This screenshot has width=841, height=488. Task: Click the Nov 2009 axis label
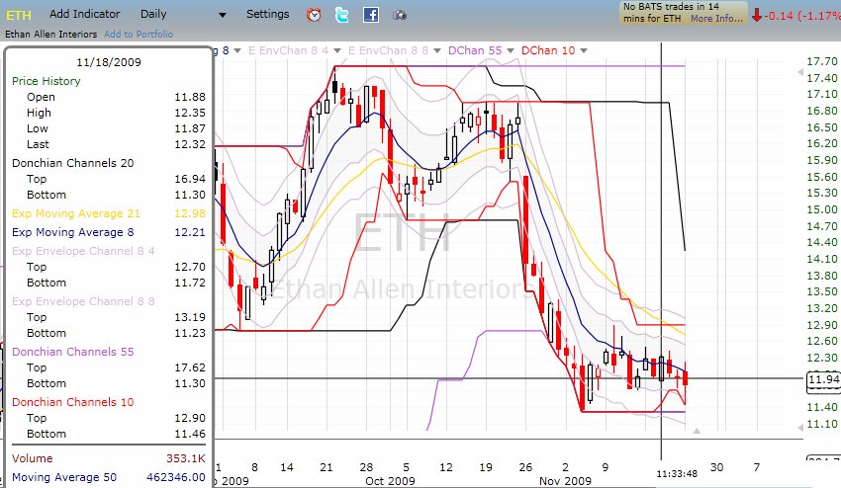[x=565, y=481]
